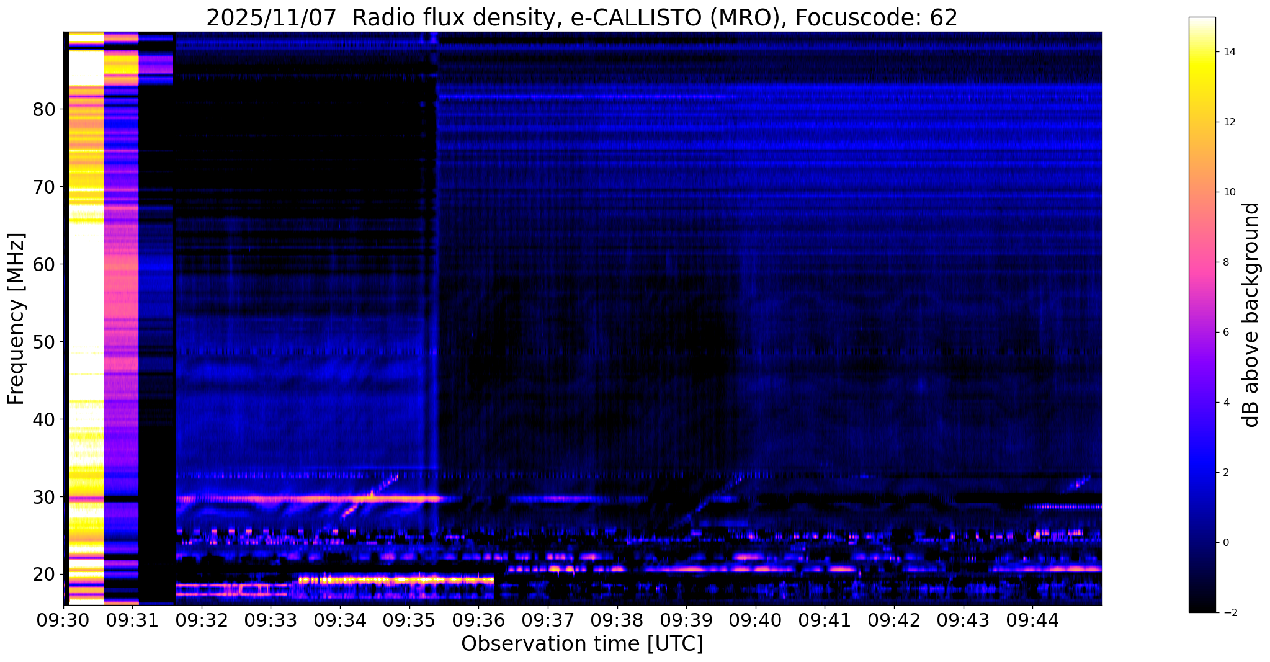The width and height of the screenshot is (1270, 662).
Task: Click the 30 MHz frequency tick label
Action: point(44,497)
